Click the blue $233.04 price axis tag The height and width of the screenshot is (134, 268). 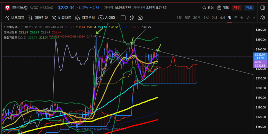coord(260,56)
